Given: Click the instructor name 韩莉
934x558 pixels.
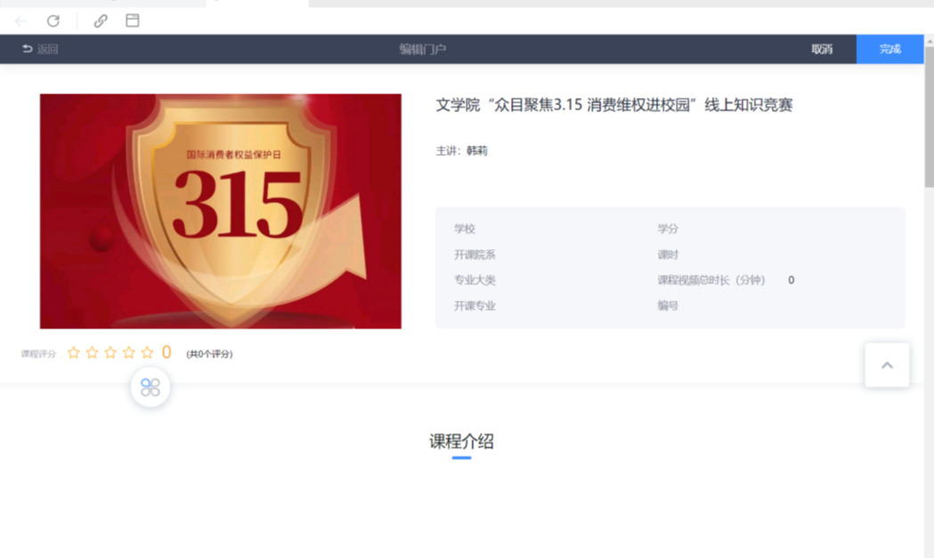Looking at the screenshot, I should 477,151.
